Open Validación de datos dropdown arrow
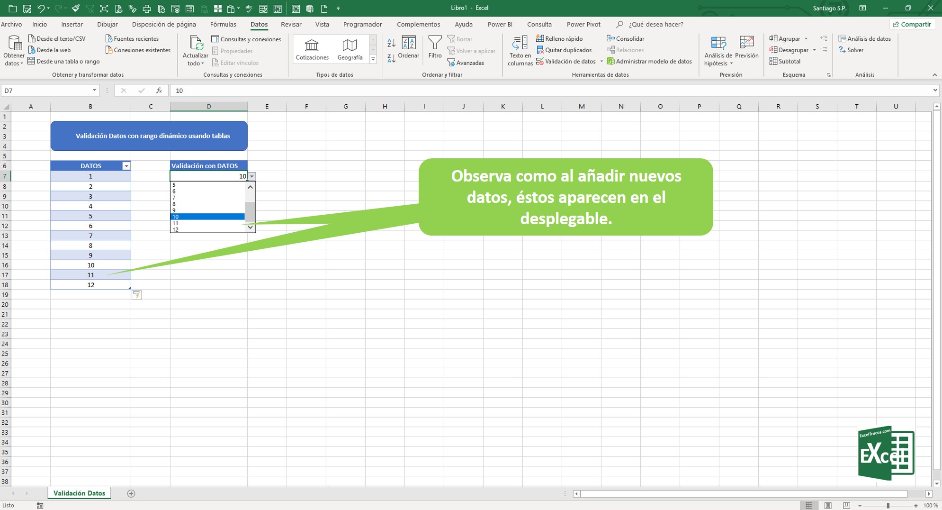Viewport: 942px width, 510px height. tap(601, 62)
